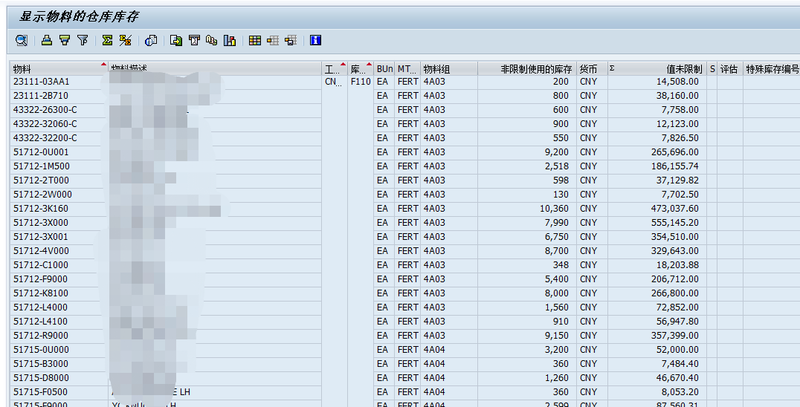
Task: Sort the list in ascending order
Action: 47,40
